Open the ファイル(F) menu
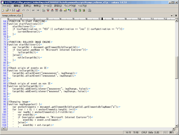This screenshot has height=135, width=179. (x=6, y=6)
